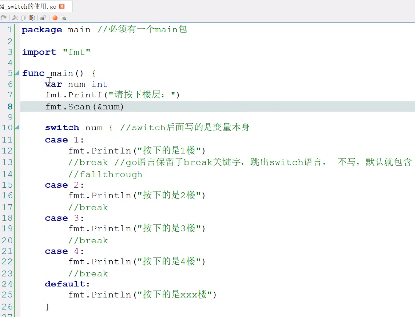Click the rightmost build/export toolbar icon

[64, 18]
